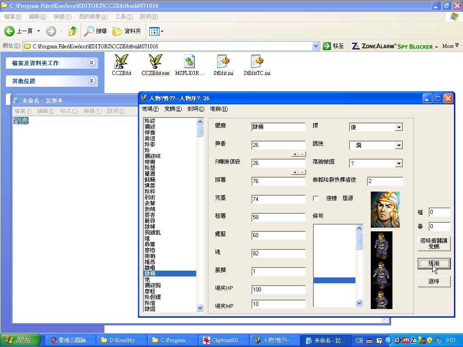This screenshot has width=463, height=347.
Task: Click the button under the mouse cursor
Action: click(434, 264)
